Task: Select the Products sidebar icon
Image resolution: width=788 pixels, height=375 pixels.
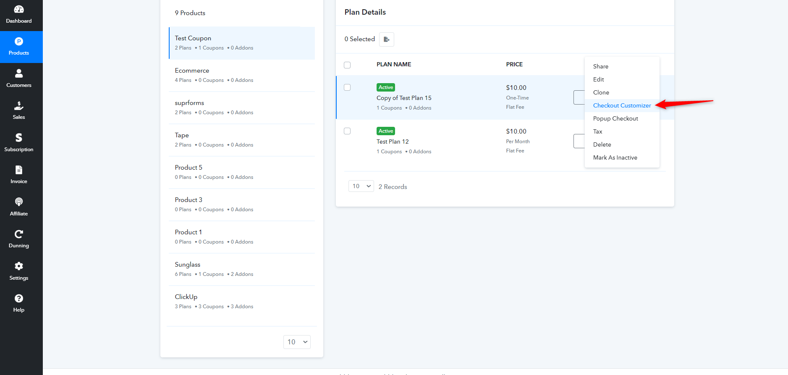Action: (19, 42)
